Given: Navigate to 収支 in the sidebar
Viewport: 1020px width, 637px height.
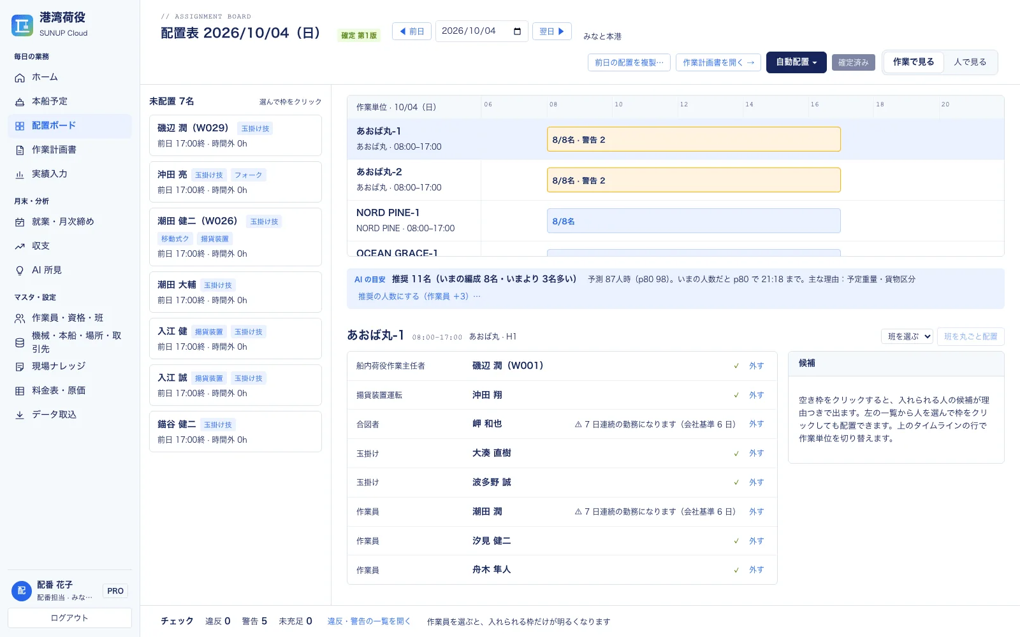Looking at the screenshot, I should (69, 246).
